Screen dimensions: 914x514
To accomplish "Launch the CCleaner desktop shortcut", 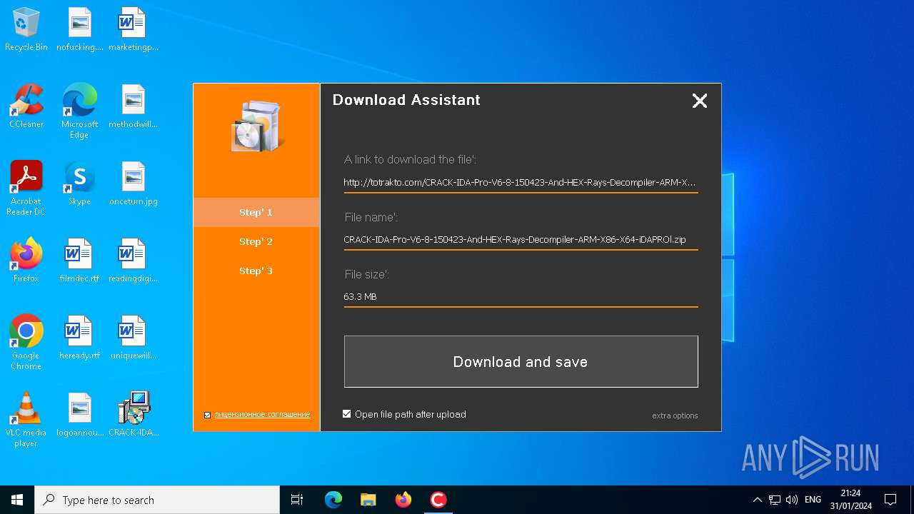I will click(26, 107).
